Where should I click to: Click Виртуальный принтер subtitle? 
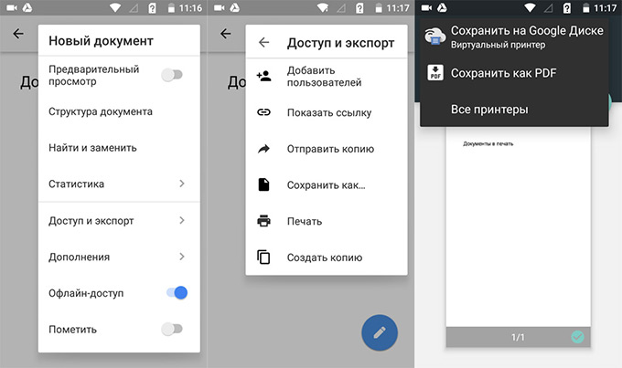(x=498, y=45)
